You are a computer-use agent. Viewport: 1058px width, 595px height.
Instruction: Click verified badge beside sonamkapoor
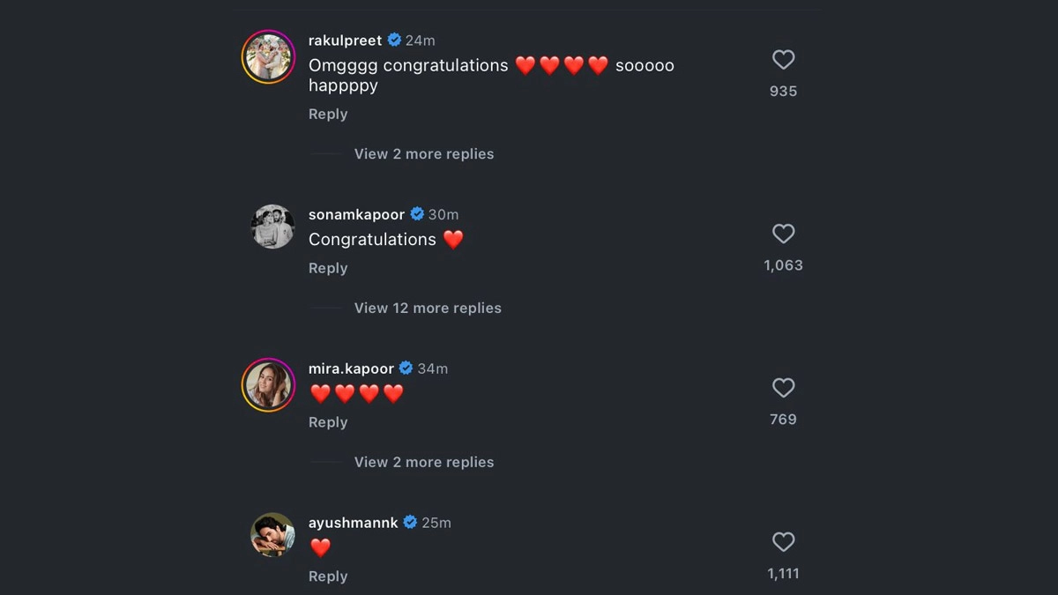(x=417, y=214)
